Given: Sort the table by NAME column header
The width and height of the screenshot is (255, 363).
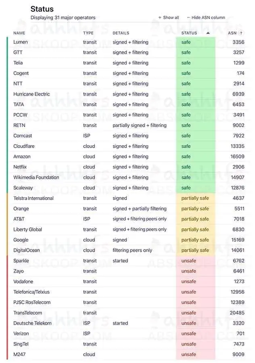Looking at the screenshot, I should coord(19,33).
